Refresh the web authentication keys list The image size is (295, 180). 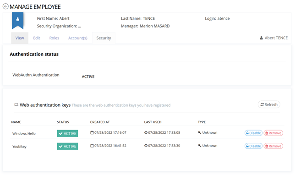click(x=269, y=104)
